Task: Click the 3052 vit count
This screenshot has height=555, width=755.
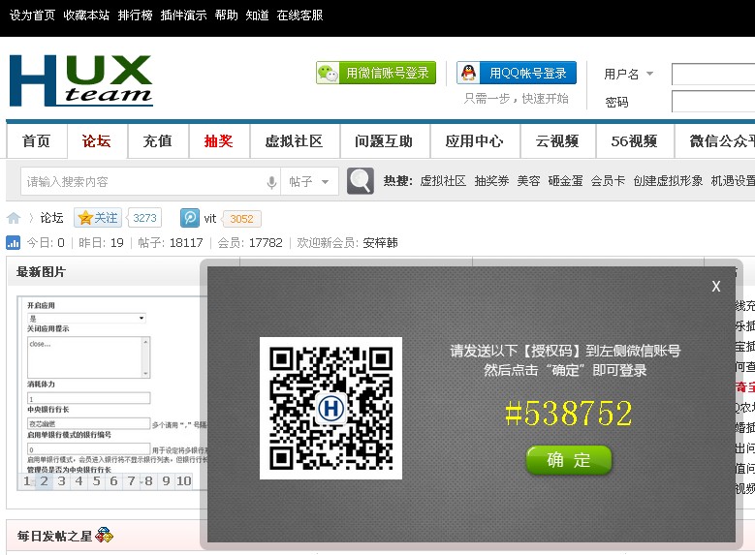Action: (x=241, y=219)
